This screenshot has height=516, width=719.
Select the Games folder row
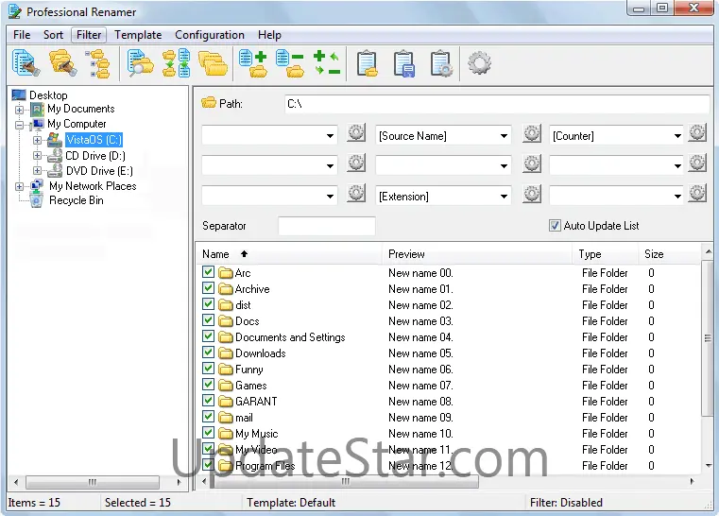pos(450,386)
